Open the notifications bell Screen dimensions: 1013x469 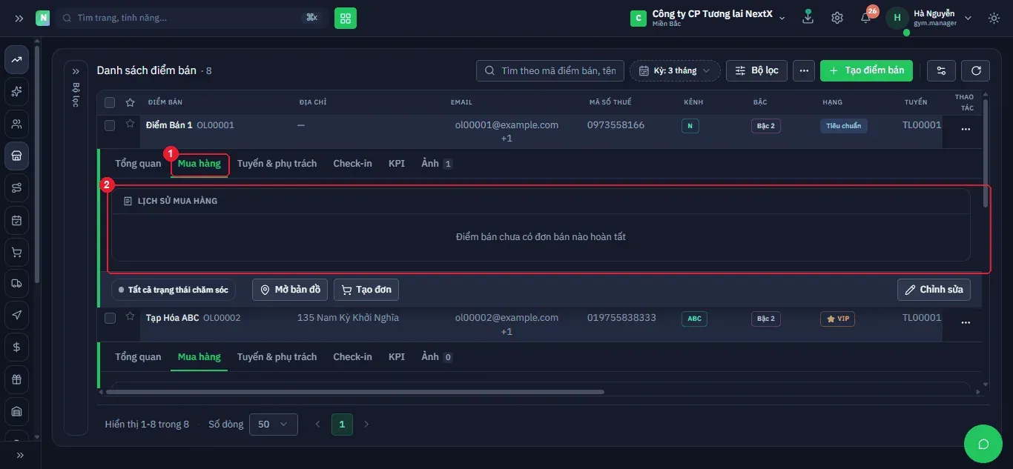click(866, 18)
